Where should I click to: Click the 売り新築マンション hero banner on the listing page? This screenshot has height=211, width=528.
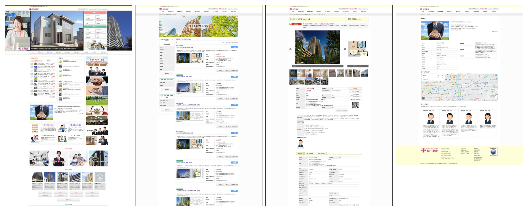199,26
